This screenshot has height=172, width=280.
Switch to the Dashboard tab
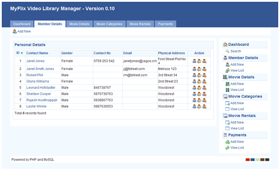pyautogui.click(x=22, y=24)
